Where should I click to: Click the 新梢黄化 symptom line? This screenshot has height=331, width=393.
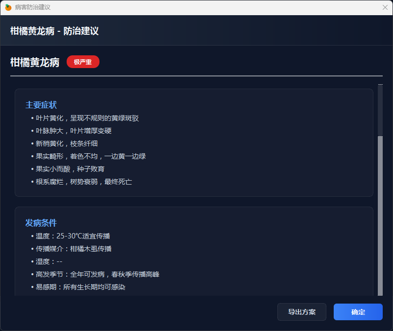(x=67, y=143)
